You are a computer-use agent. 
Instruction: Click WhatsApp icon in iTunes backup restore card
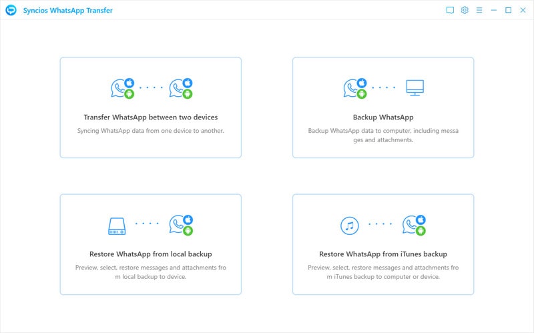[x=414, y=225]
